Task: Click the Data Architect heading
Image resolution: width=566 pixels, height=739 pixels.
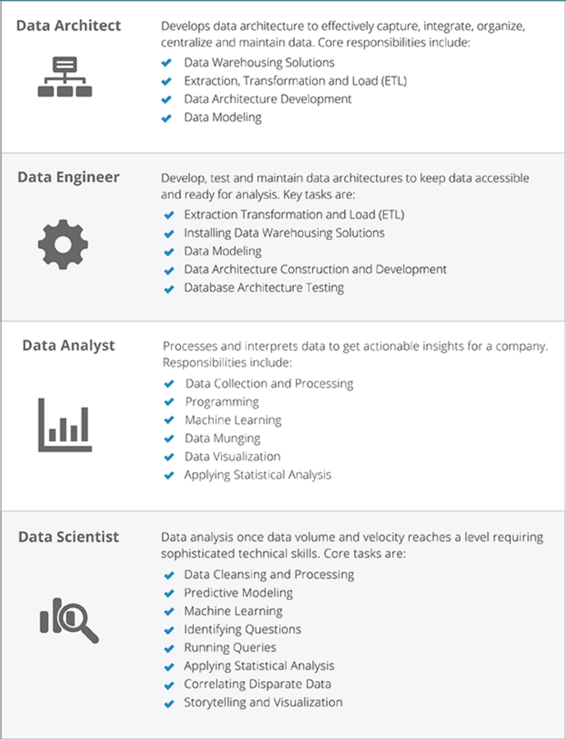Action: pyautogui.click(x=68, y=25)
